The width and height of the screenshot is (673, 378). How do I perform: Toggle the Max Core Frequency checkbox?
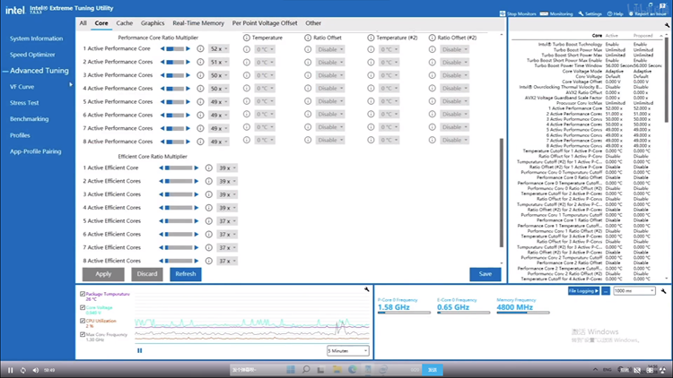coord(83,334)
